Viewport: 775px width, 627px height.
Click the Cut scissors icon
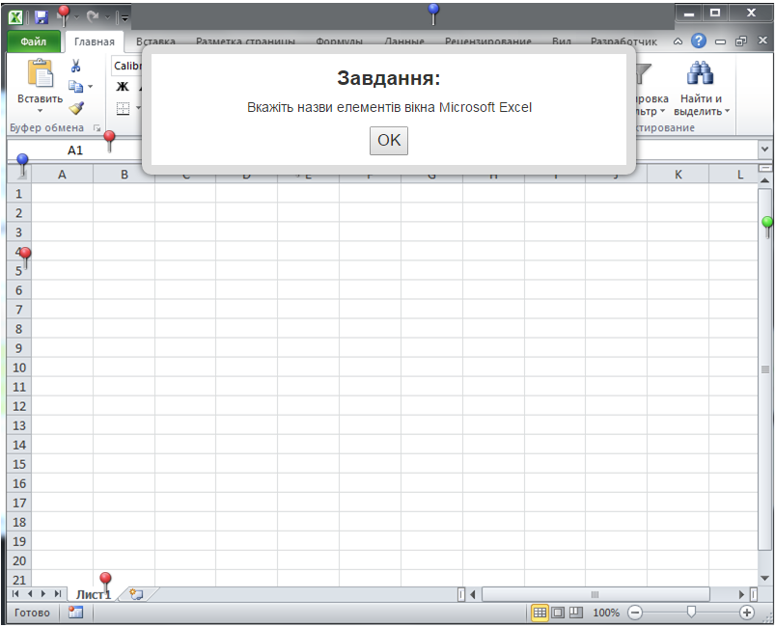76,66
